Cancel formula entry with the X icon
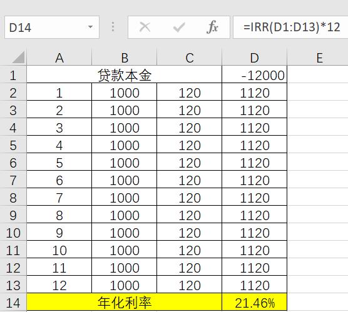The image size is (348, 312). pyautogui.click(x=145, y=28)
